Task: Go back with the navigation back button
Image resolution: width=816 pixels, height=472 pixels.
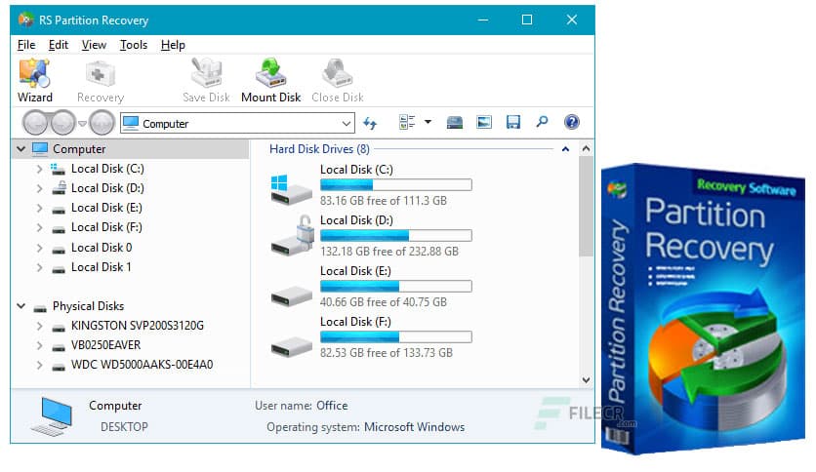Action: [x=35, y=123]
